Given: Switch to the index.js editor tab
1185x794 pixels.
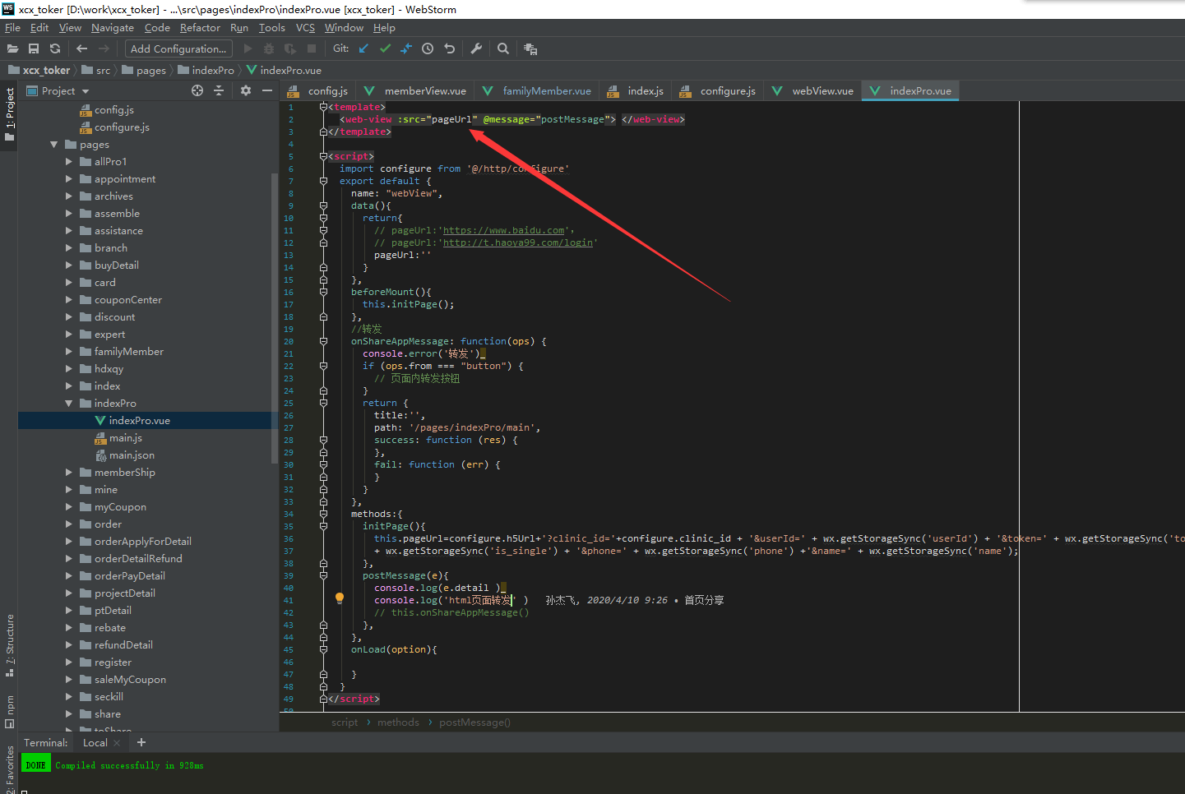Looking at the screenshot, I should tap(636, 91).
